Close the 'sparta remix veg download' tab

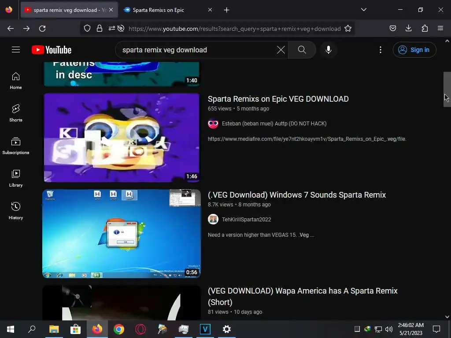click(x=111, y=10)
